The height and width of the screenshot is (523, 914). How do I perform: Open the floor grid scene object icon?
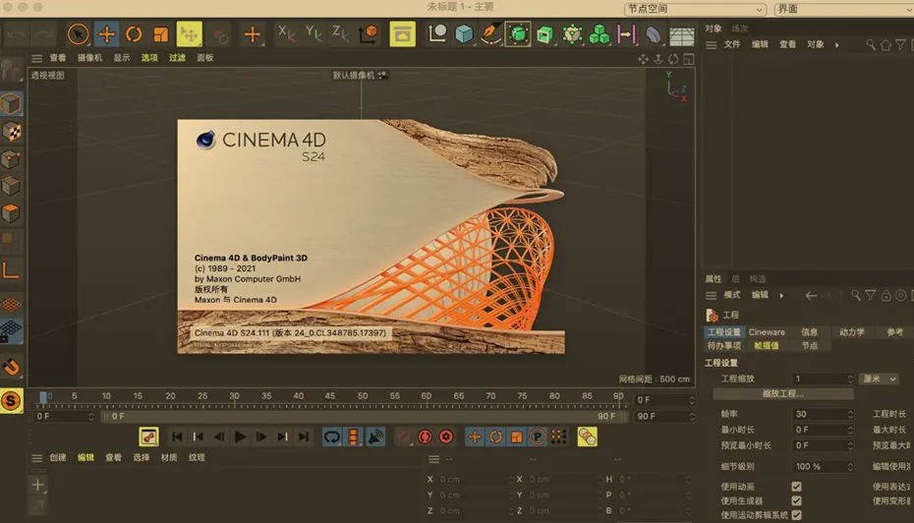[681, 35]
